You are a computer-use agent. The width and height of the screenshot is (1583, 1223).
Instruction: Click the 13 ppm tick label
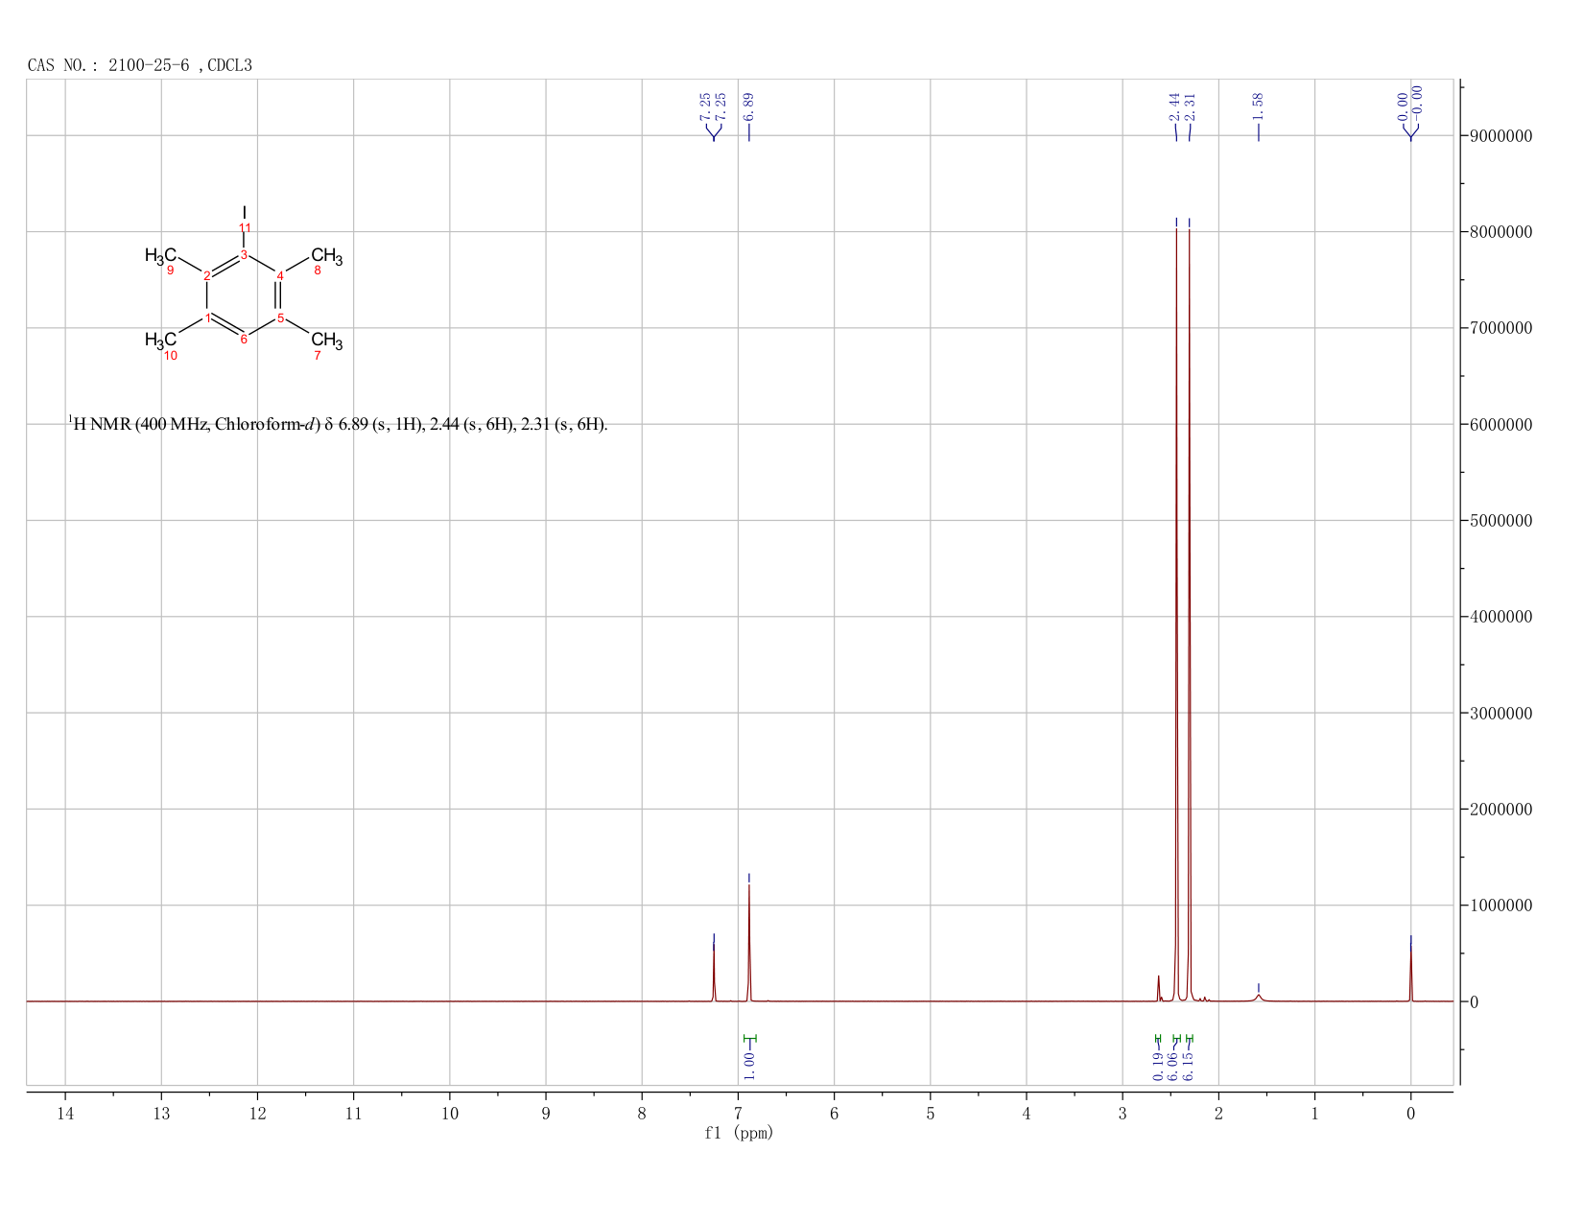(161, 1113)
